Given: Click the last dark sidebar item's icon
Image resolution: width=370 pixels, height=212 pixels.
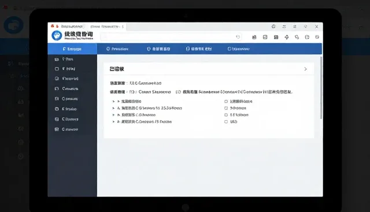Looking at the screenshot, I should (57, 129).
